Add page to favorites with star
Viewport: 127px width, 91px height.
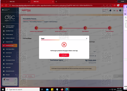pyautogui.click(x=110, y=5)
